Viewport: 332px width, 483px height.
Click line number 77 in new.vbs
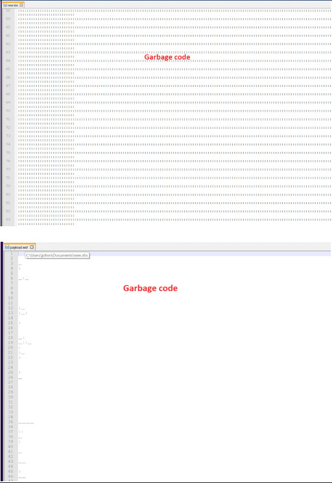pos(8,169)
